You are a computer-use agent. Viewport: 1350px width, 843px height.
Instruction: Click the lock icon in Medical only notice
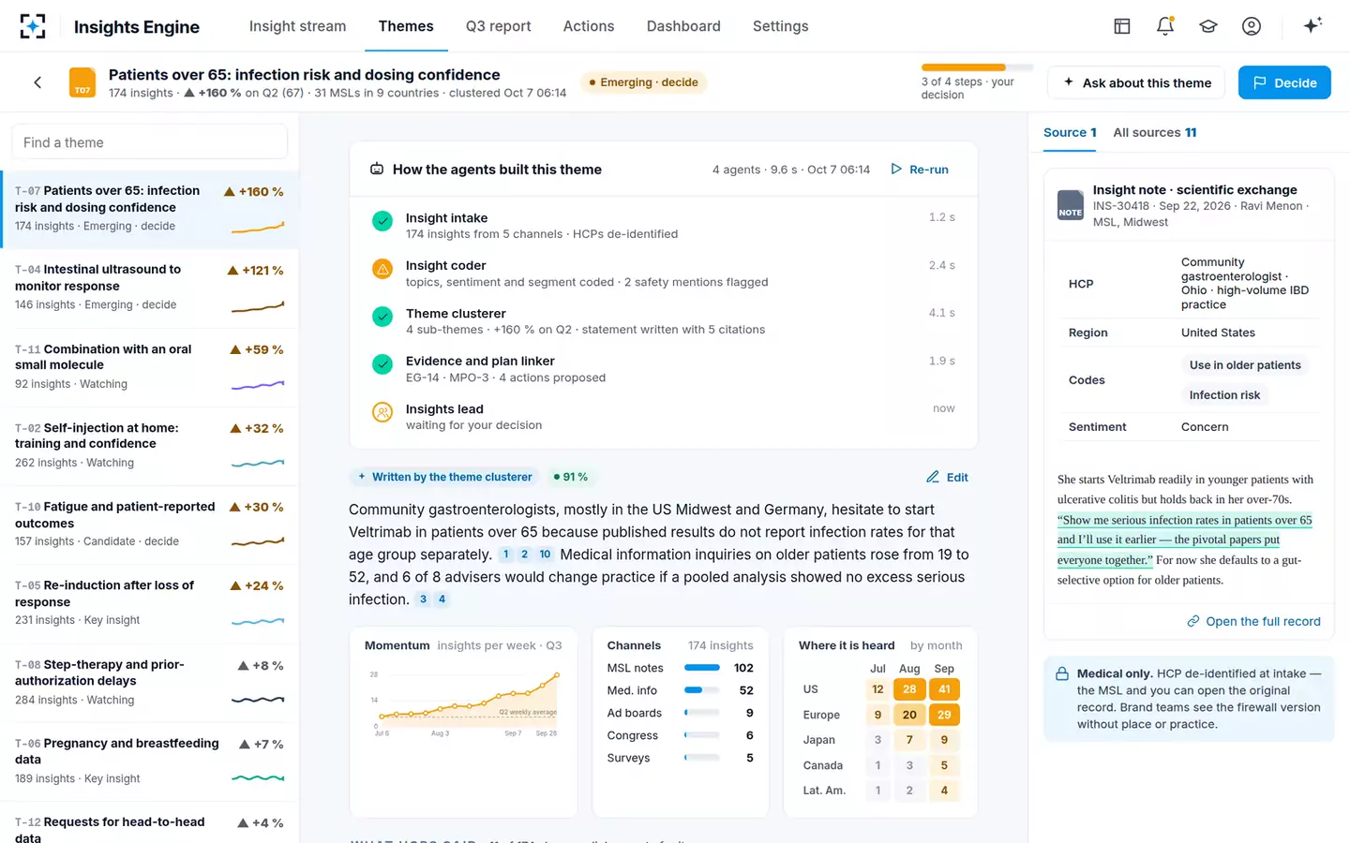pyautogui.click(x=1062, y=674)
